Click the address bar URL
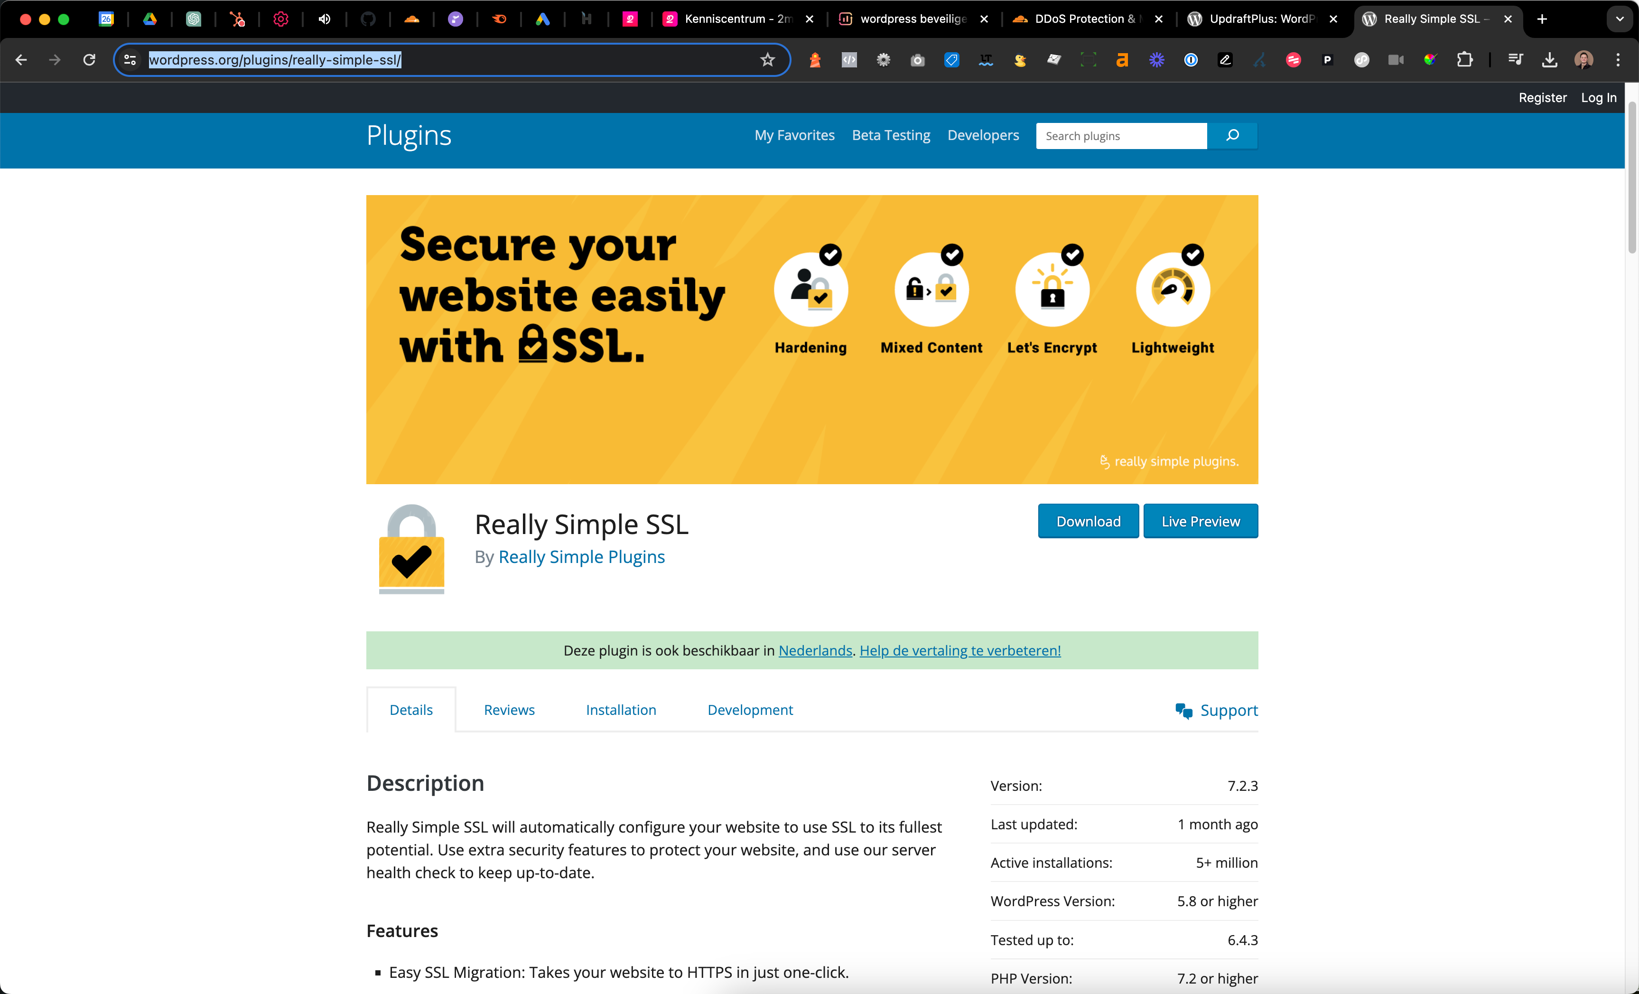1639x994 pixels. 275,60
